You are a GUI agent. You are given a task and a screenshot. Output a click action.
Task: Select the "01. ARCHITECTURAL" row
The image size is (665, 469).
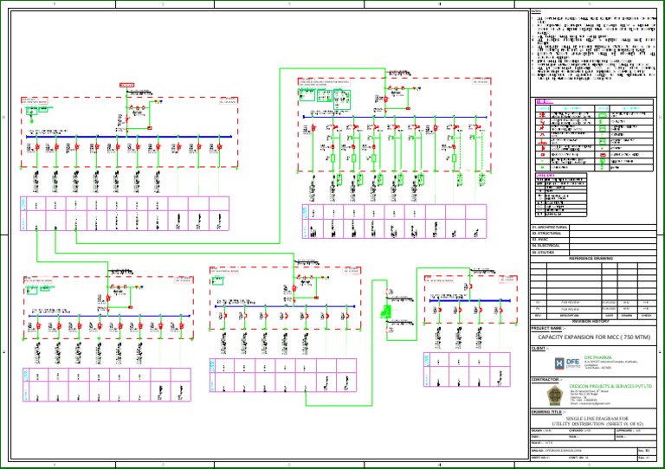[x=593, y=228]
